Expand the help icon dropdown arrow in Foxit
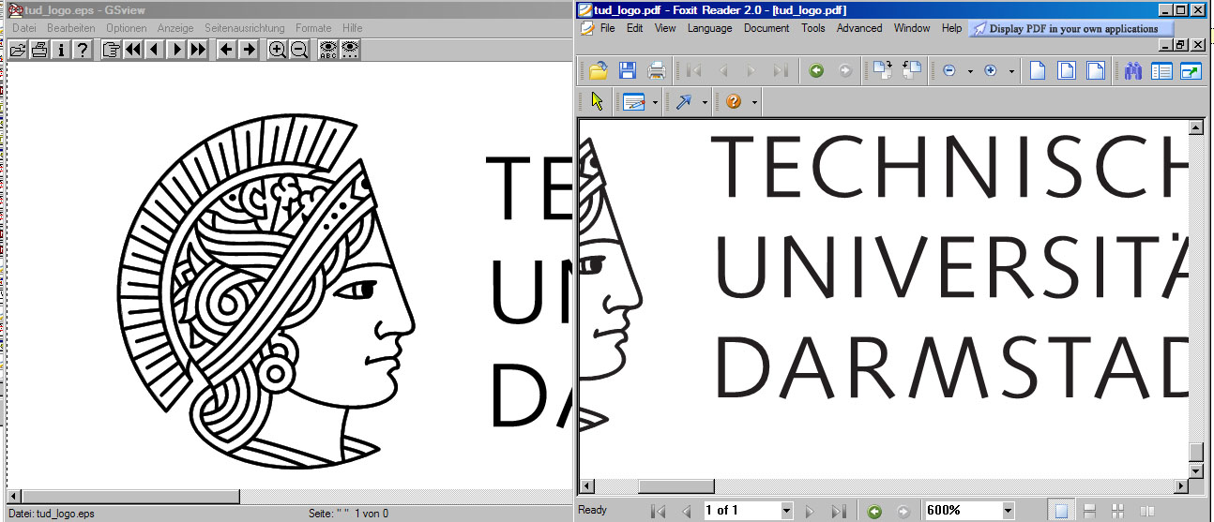Viewport: 1214px width, 522px height. pyautogui.click(x=754, y=102)
